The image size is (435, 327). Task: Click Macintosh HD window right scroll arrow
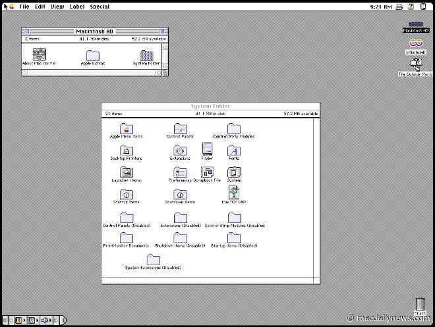(158, 72)
